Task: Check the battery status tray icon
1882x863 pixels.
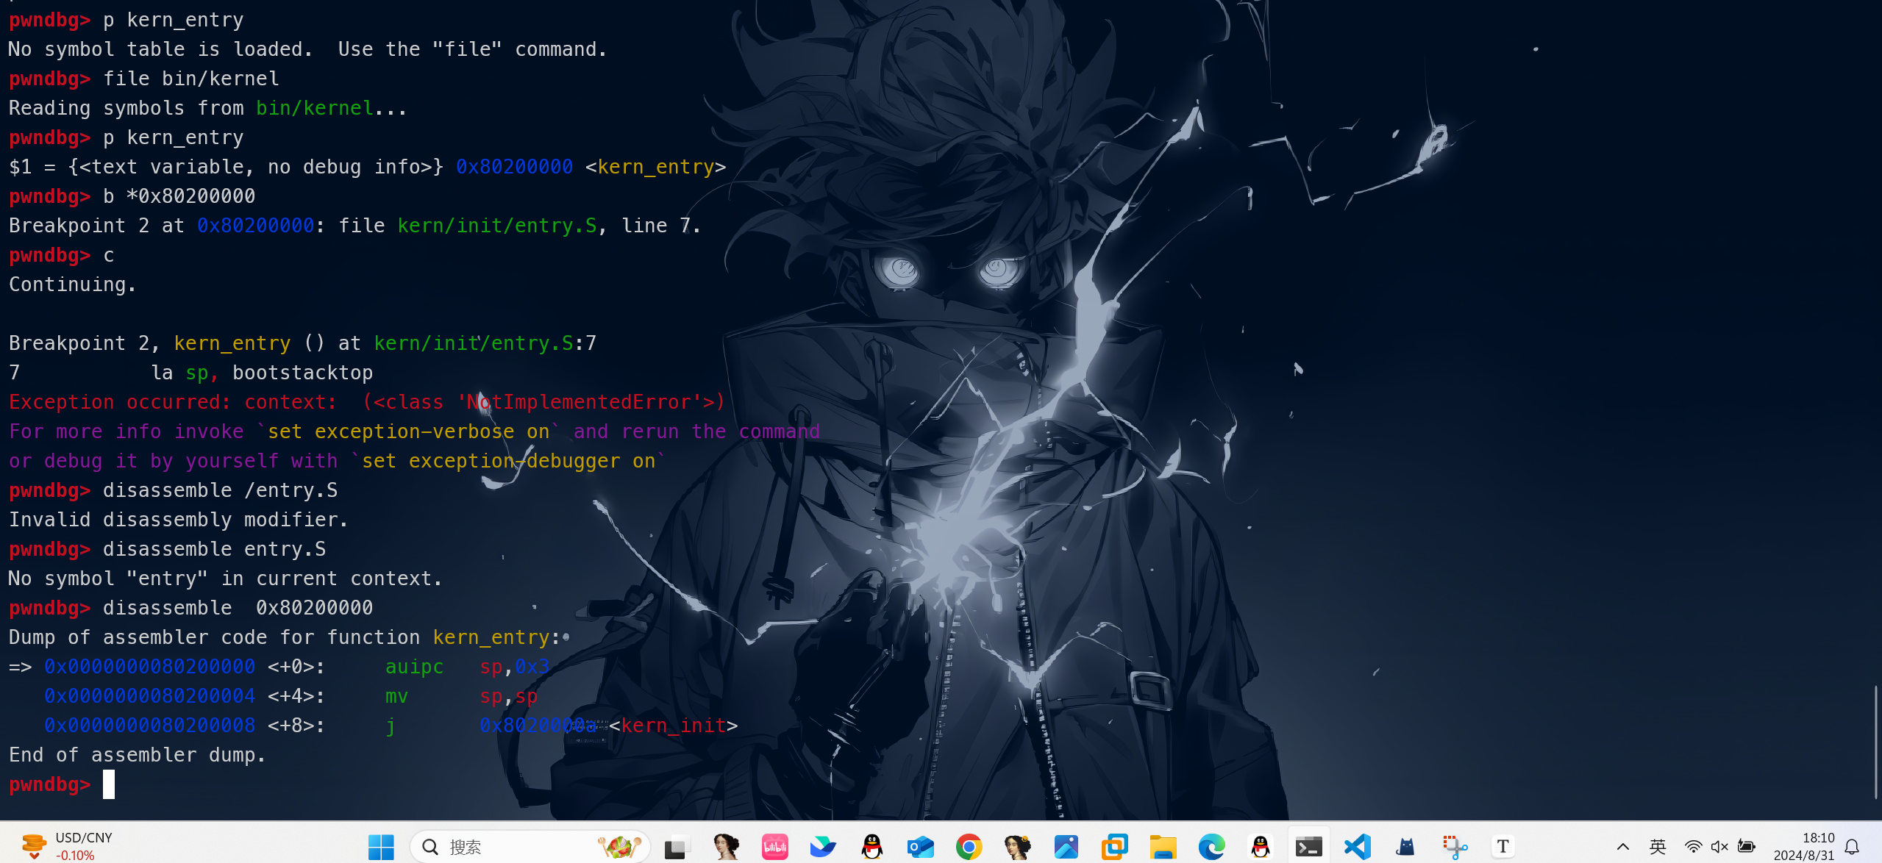Action: pyautogui.click(x=1747, y=847)
